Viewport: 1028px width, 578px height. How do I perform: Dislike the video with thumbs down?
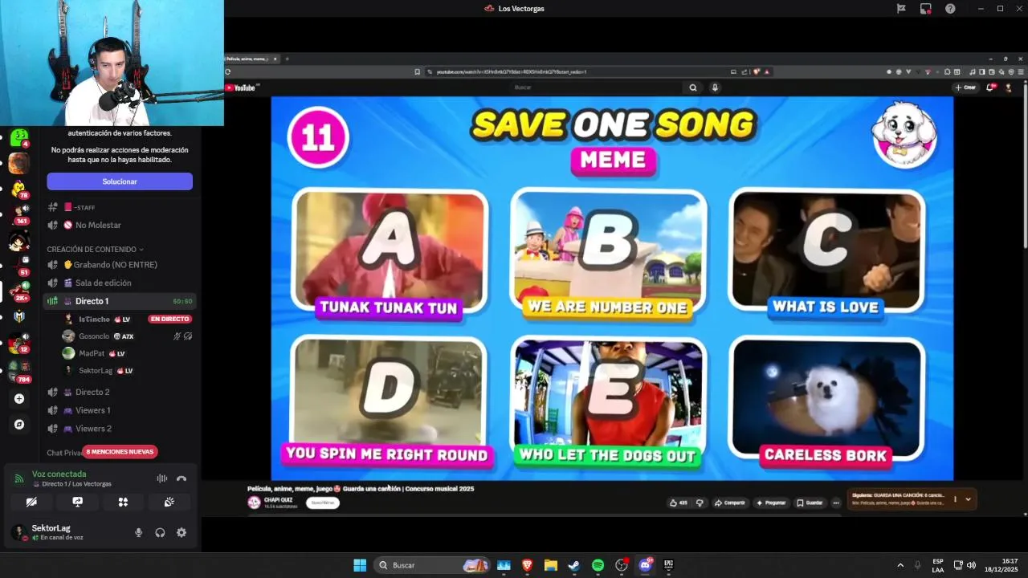[700, 503]
